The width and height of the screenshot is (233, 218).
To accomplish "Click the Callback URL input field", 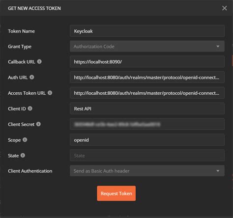I will click(x=147, y=61).
